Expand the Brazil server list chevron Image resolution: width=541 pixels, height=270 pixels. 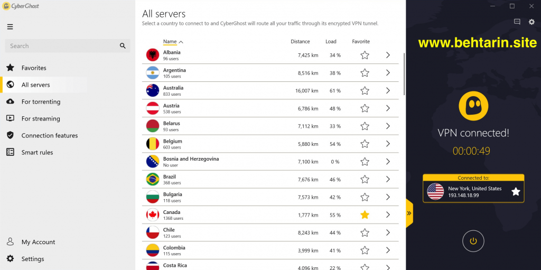pyautogui.click(x=388, y=179)
